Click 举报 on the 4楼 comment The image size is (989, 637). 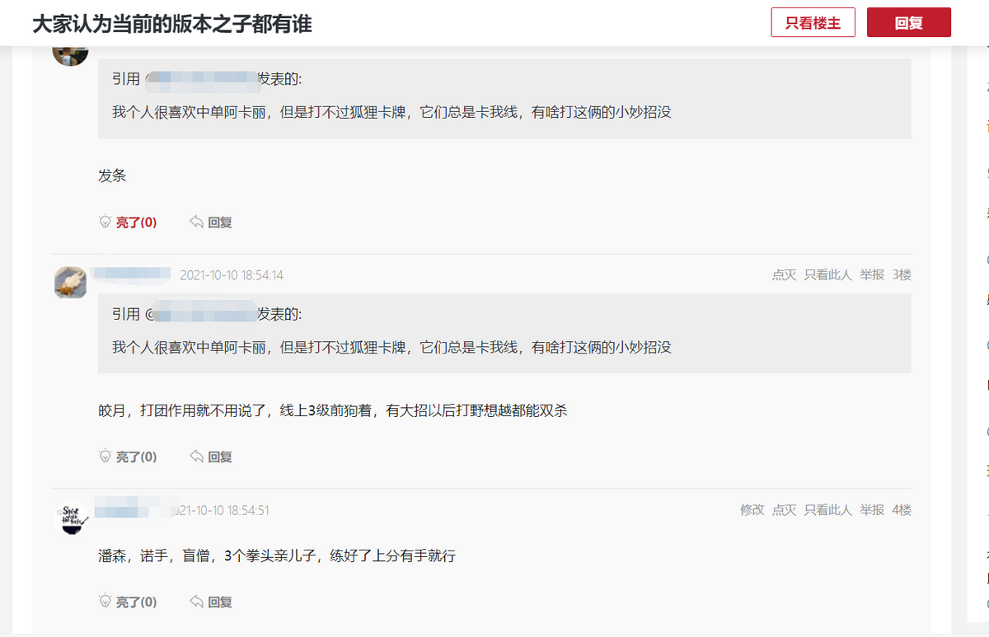(x=872, y=510)
